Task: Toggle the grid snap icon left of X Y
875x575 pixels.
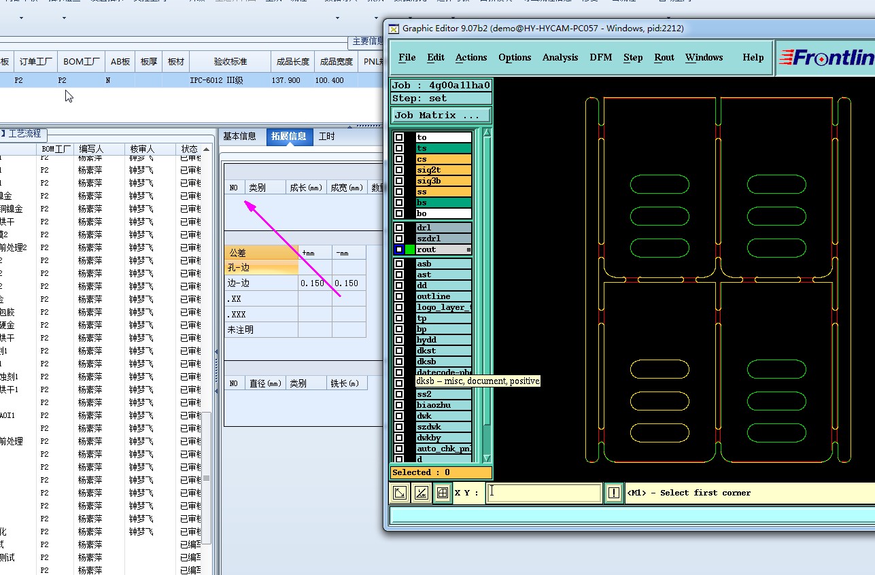Action: click(443, 493)
